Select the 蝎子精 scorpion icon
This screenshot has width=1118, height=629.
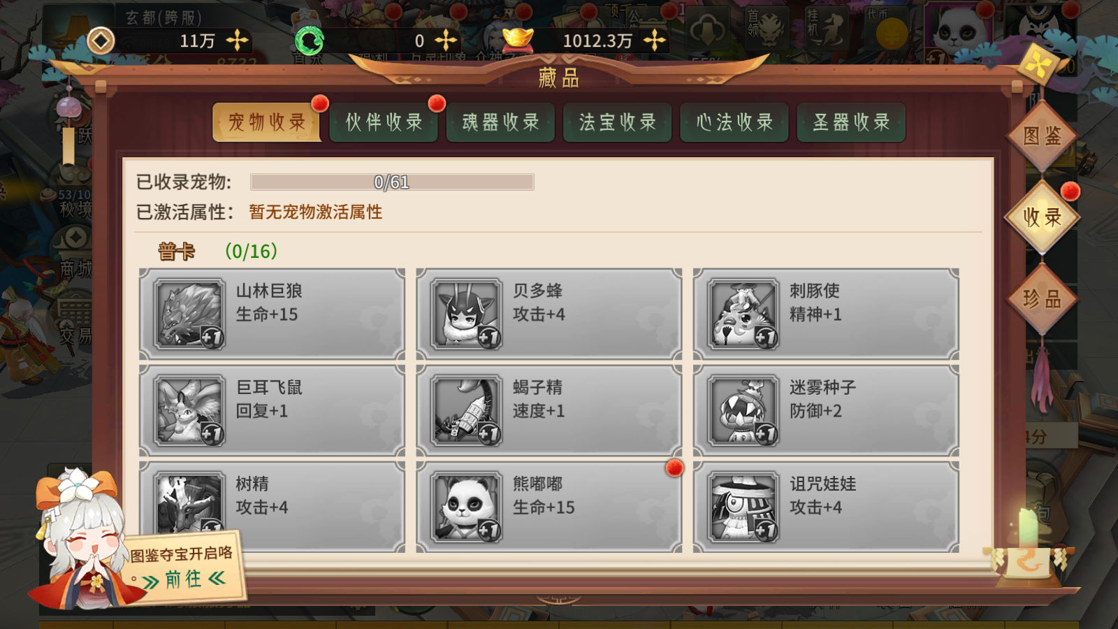(x=466, y=411)
